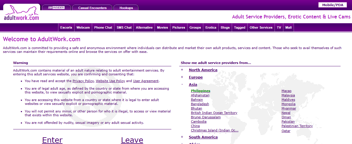Choose Palestinian Territory link
Screen dimensions: 352x144
coord(297,126)
